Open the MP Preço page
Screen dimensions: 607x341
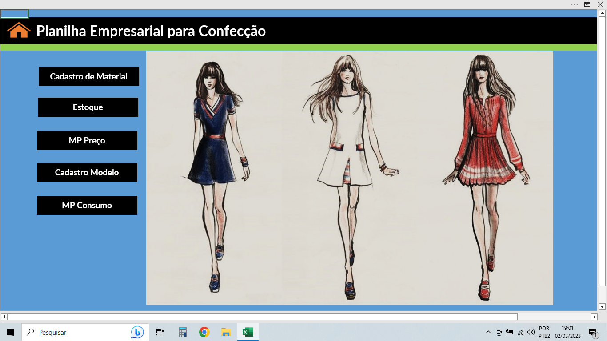[87, 141]
